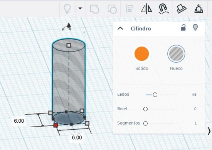Click the Cilindro panel title

(x=141, y=28)
